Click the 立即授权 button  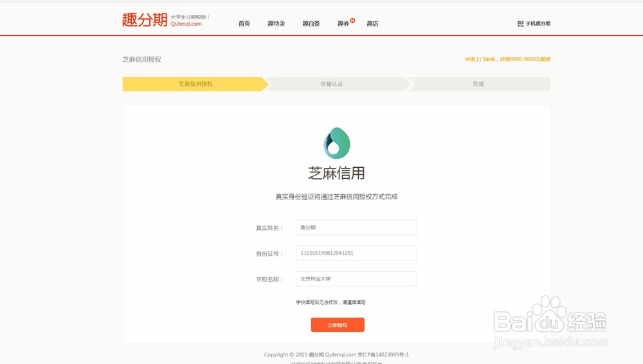(x=338, y=325)
